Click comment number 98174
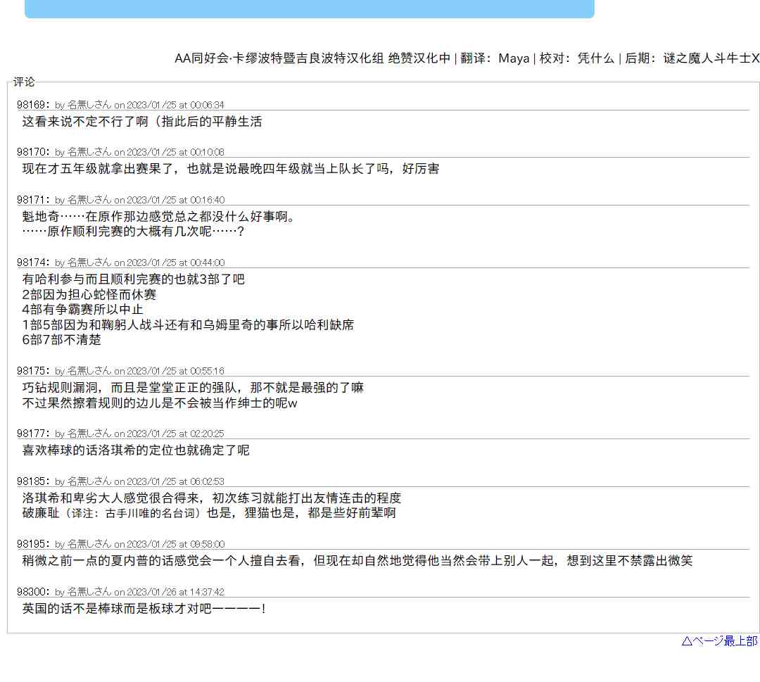 (32, 263)
